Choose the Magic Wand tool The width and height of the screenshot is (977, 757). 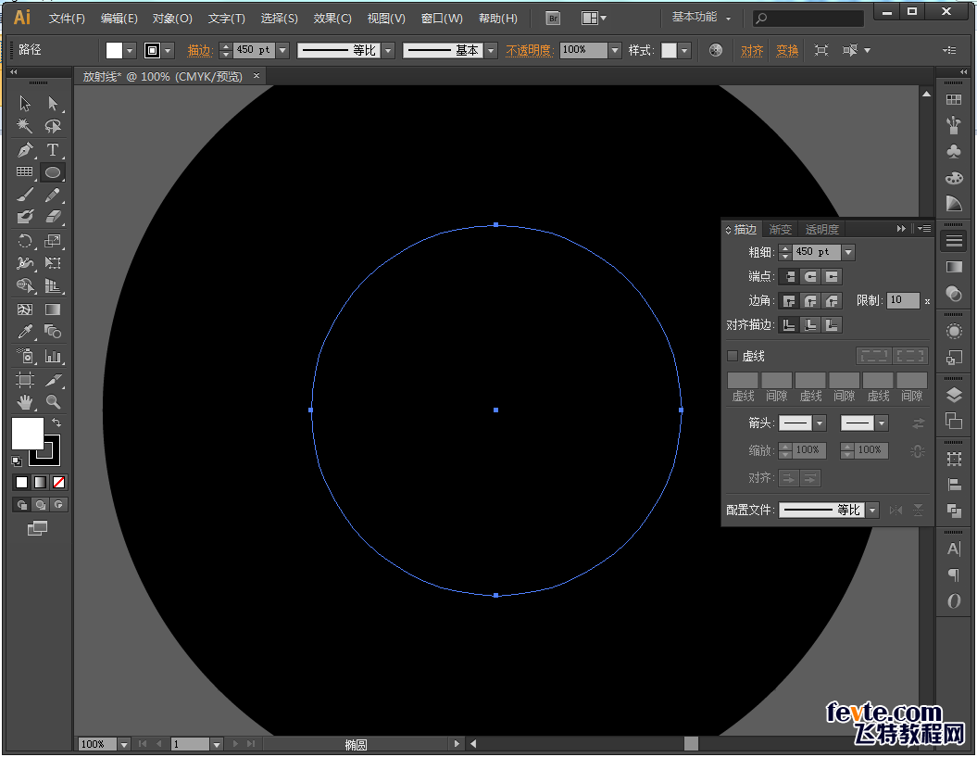tap(25, 126)
